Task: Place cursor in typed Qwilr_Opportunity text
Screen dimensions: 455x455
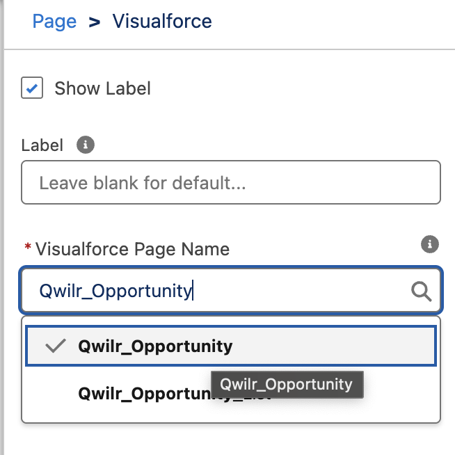Action: pyautogui.click(x=115, y=291)
